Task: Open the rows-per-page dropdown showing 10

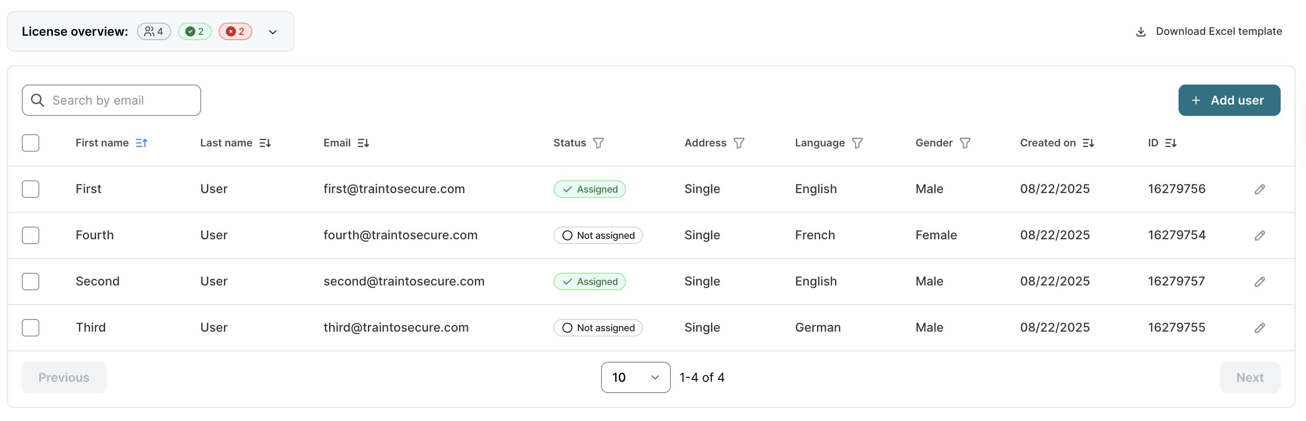Action: point(635,377)
